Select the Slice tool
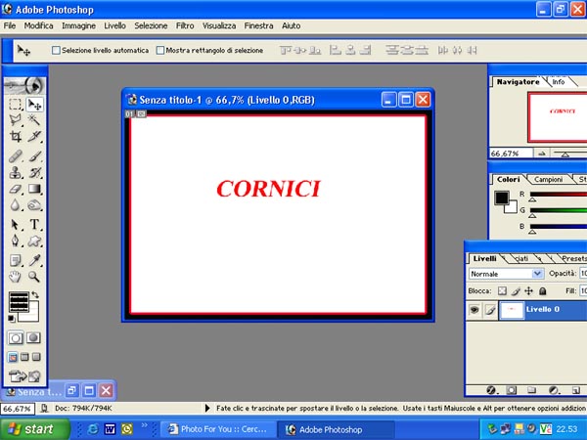The height and width of the screenshot is (440, 587). [x=34, y=136]
